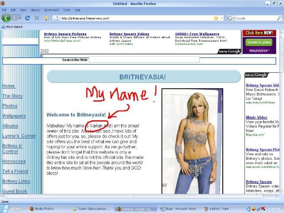The width and height of the screenshot is (284, 213).
Task: Click the Stop loading X icon
Action: point(37,18)
